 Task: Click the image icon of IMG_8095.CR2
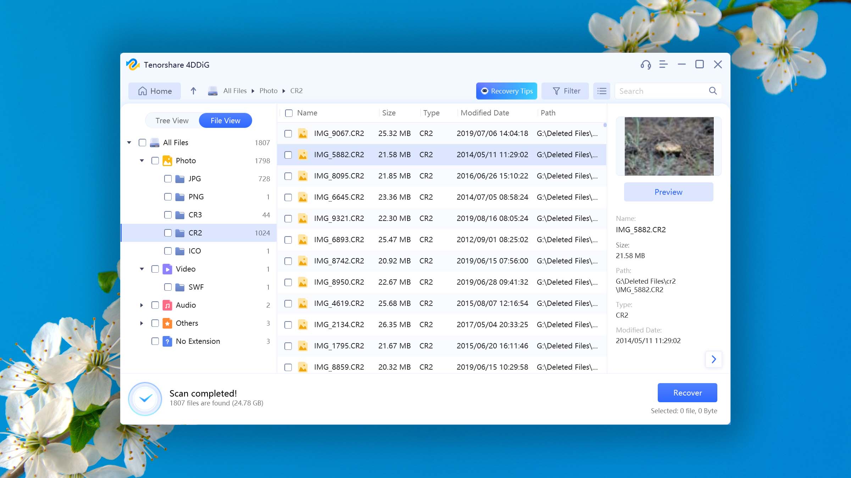tap(303, 176)
